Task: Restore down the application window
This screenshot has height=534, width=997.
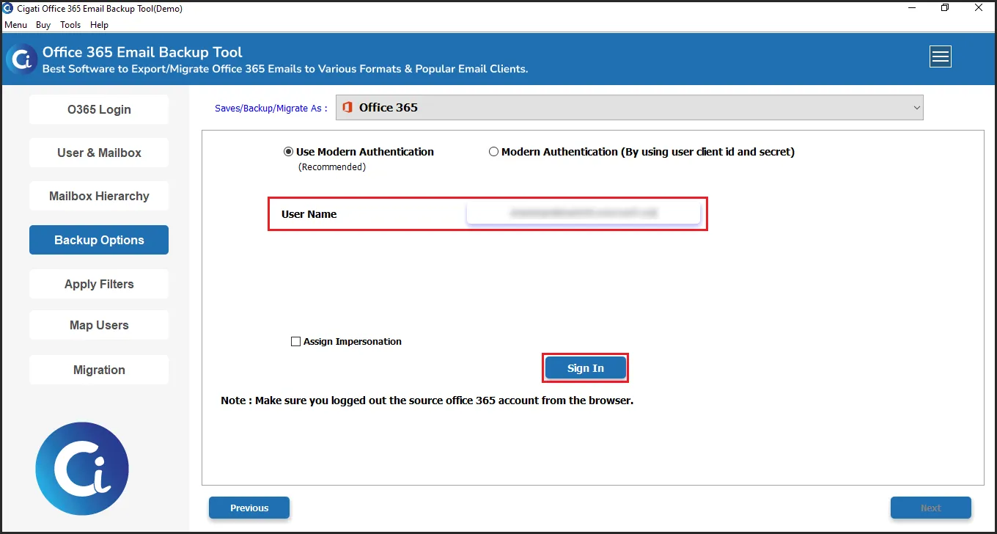Action: pyautogui.click(x=945, y=8)
